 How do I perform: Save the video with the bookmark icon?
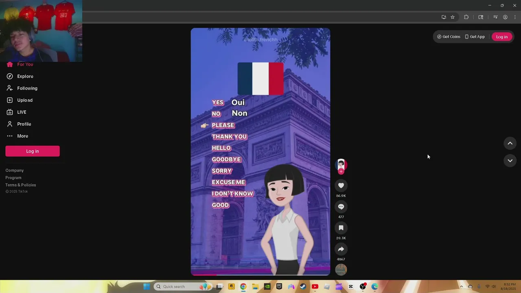(341, 228)
